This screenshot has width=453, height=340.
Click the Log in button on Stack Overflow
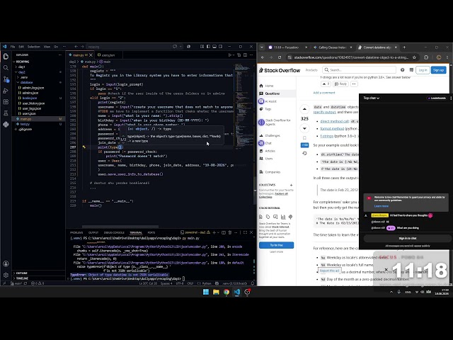[x=423, y=70]
